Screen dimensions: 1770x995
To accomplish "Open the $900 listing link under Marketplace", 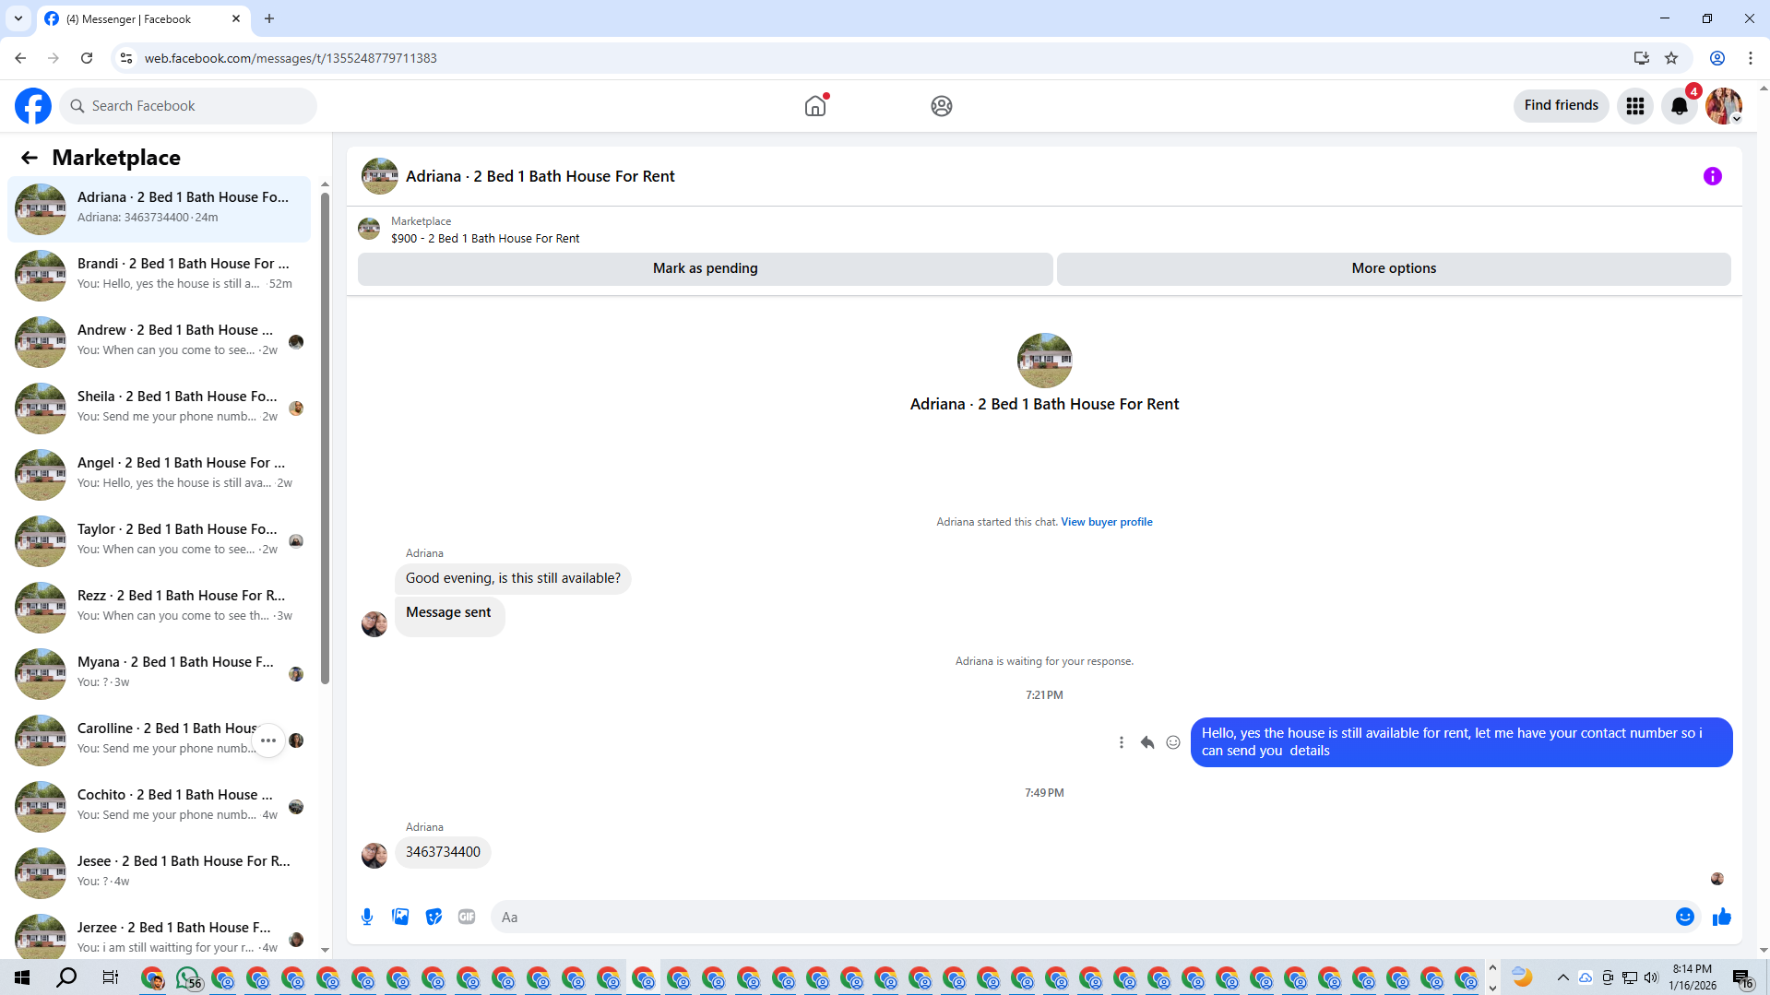I will [485, 239].
